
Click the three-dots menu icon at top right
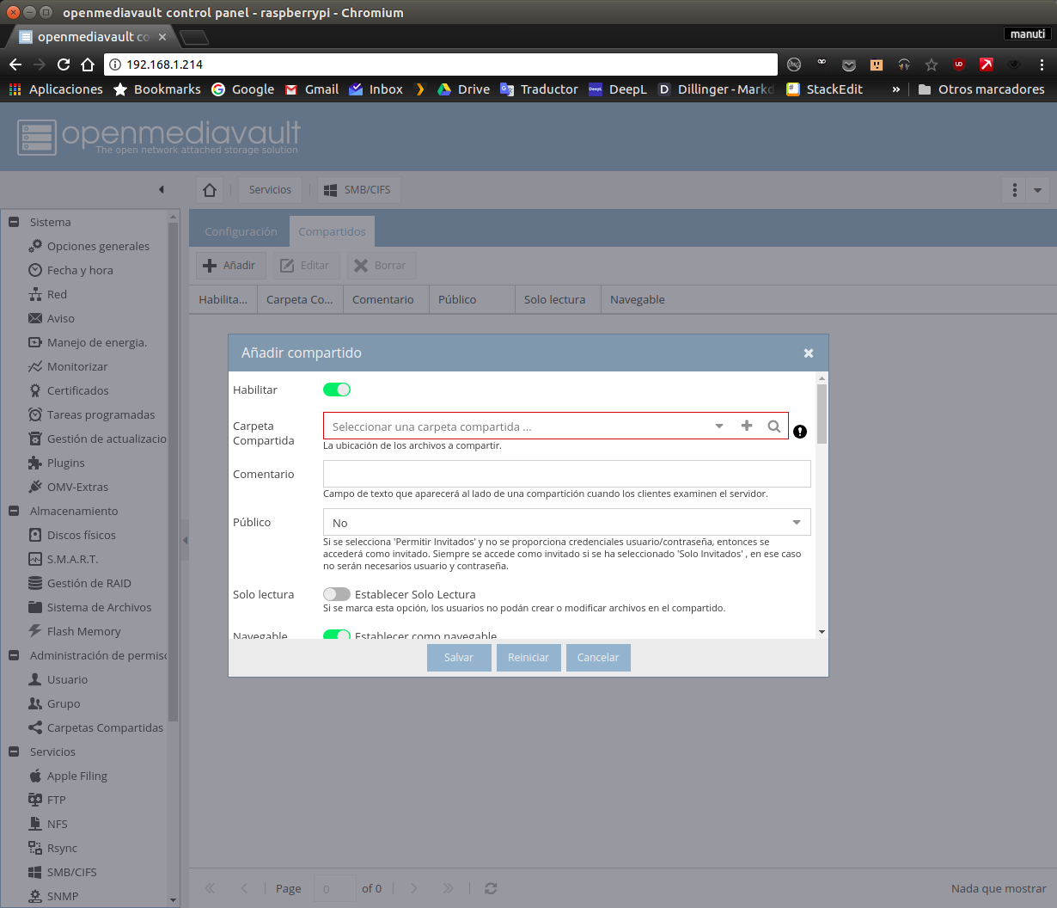tap(1015, 190)
